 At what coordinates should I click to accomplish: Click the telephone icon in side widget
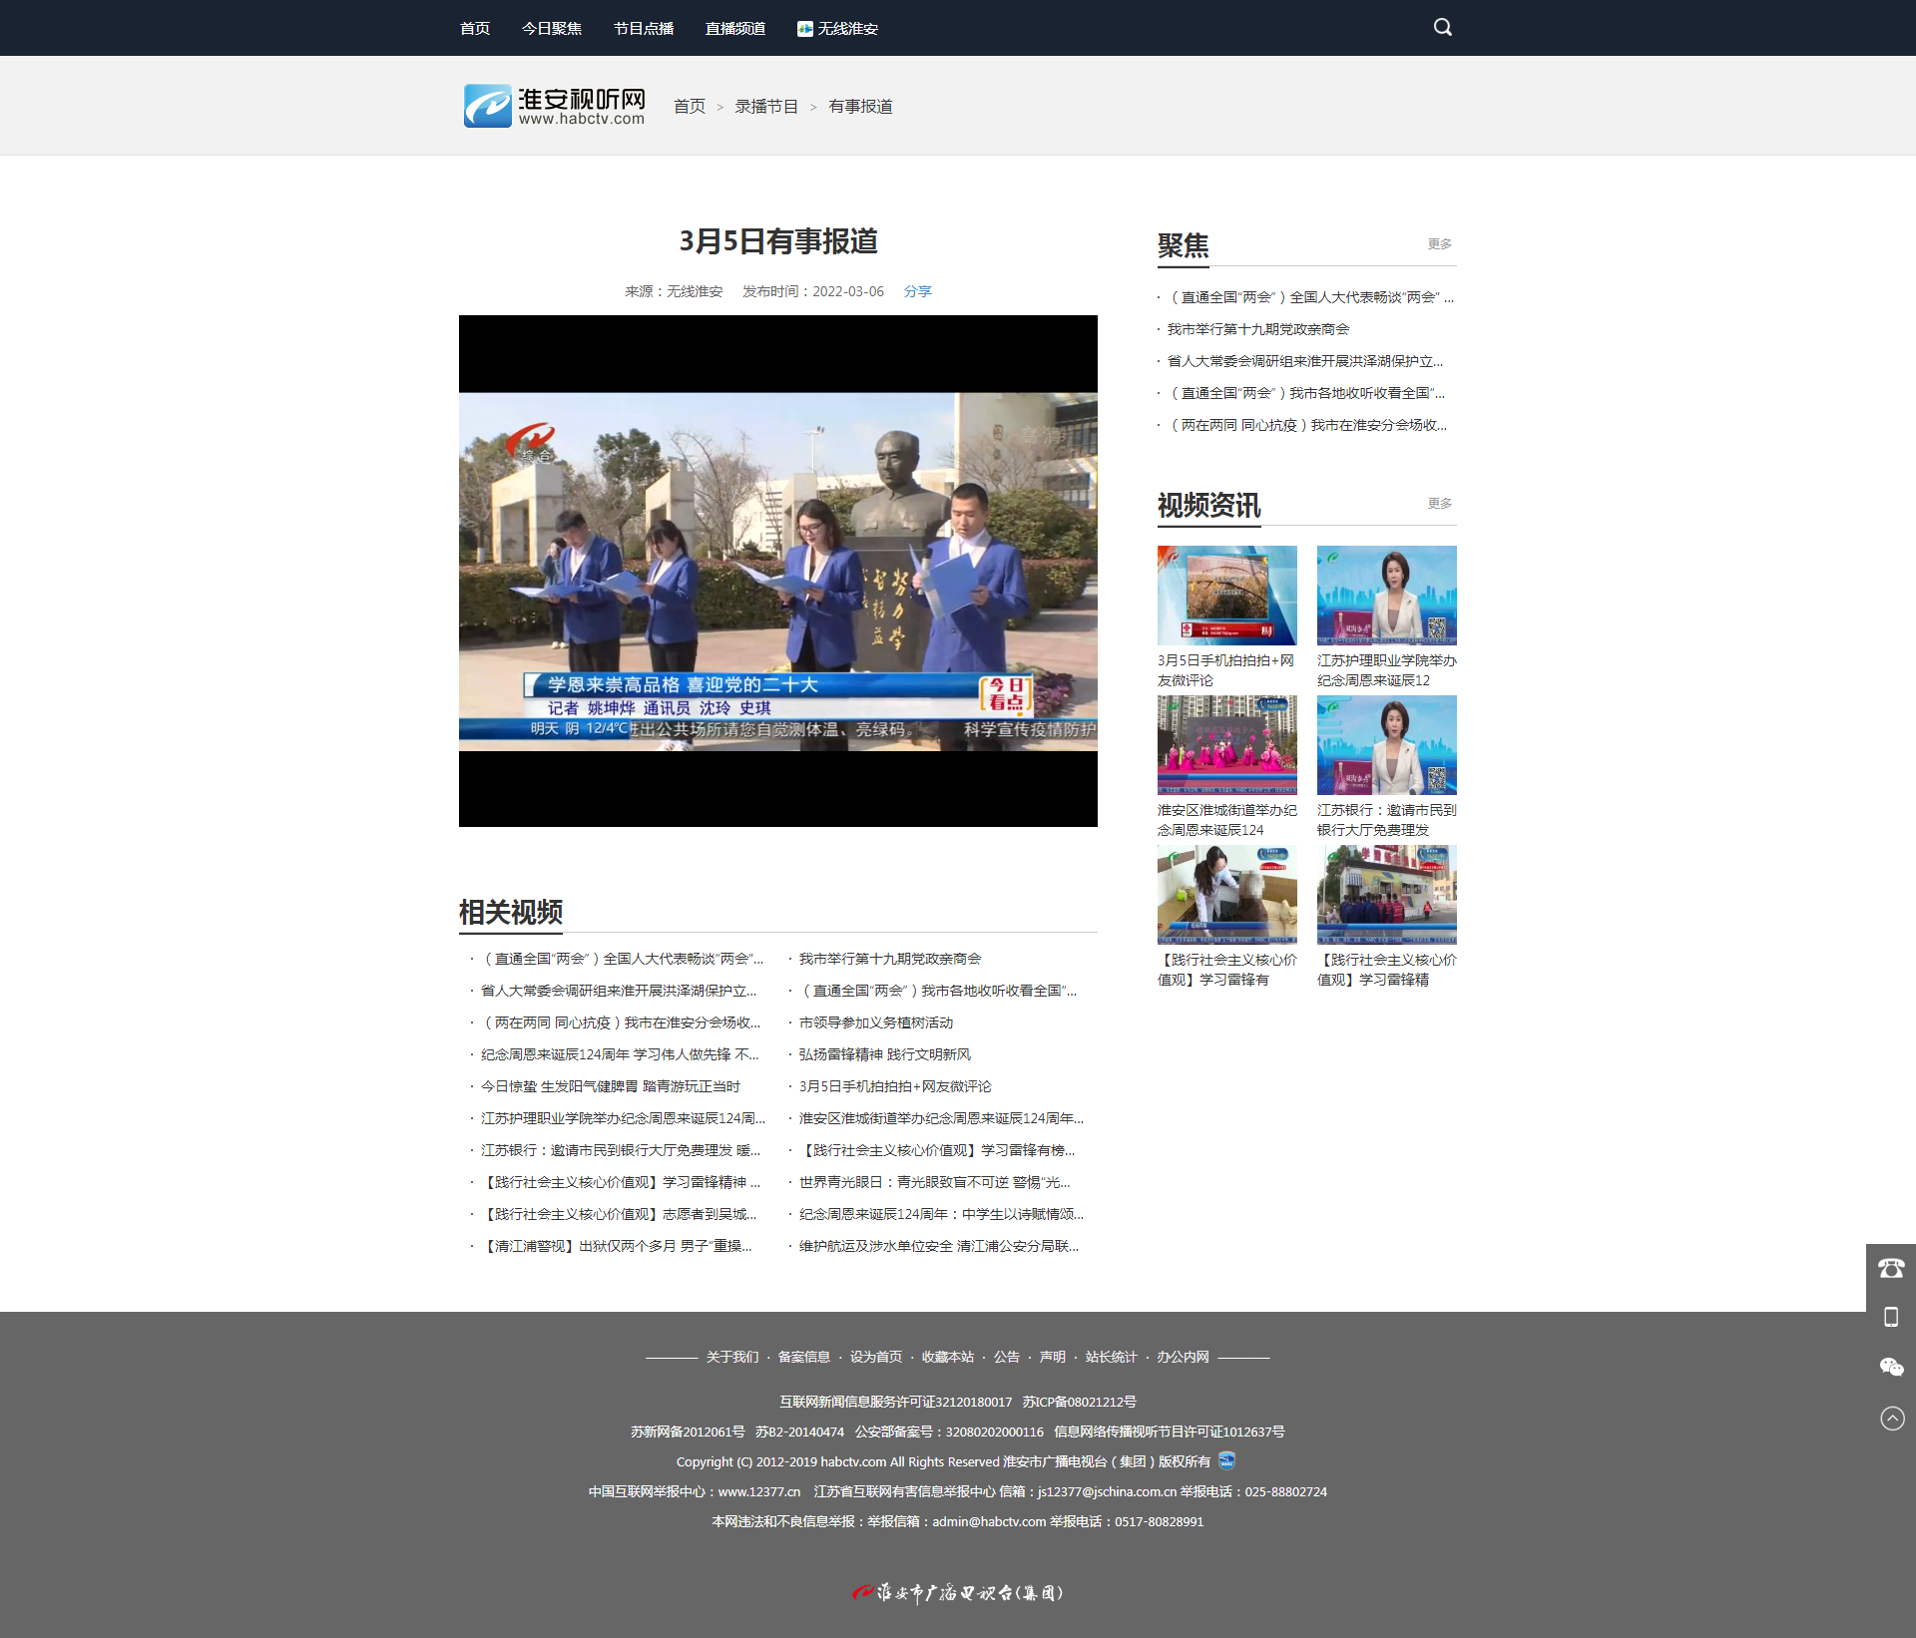[x=1891, y=1268]
